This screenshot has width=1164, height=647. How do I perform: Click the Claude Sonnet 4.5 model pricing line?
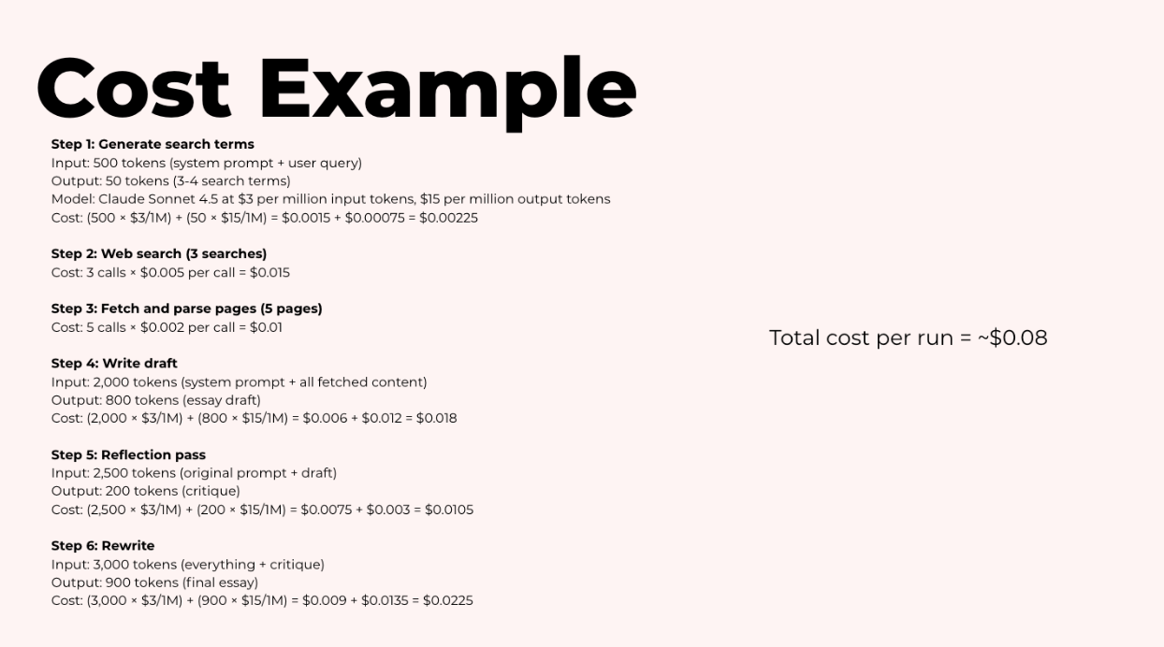[x=330, y=199]
